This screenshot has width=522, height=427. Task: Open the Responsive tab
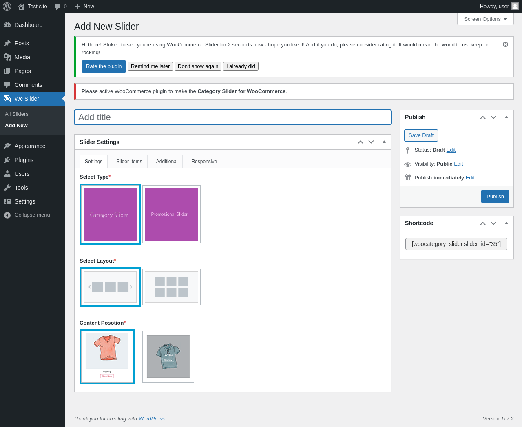click(x=204, y=162)
